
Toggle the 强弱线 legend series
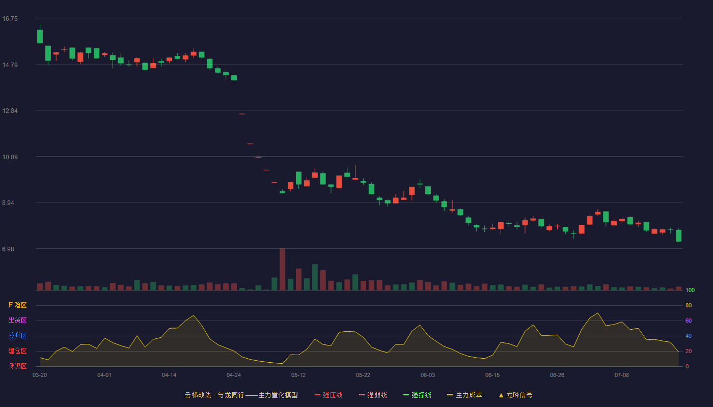[373, 395]
